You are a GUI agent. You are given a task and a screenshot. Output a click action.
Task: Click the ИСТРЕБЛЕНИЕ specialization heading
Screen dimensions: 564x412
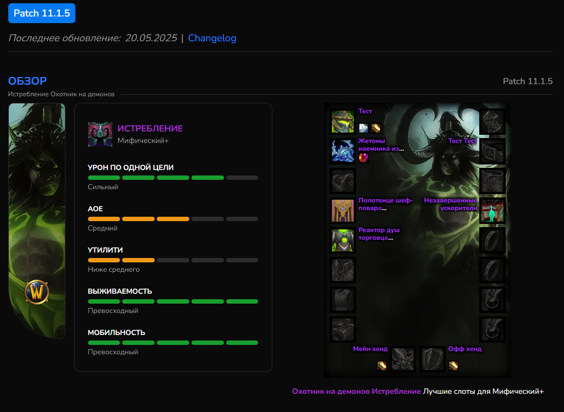click(150, 128)
